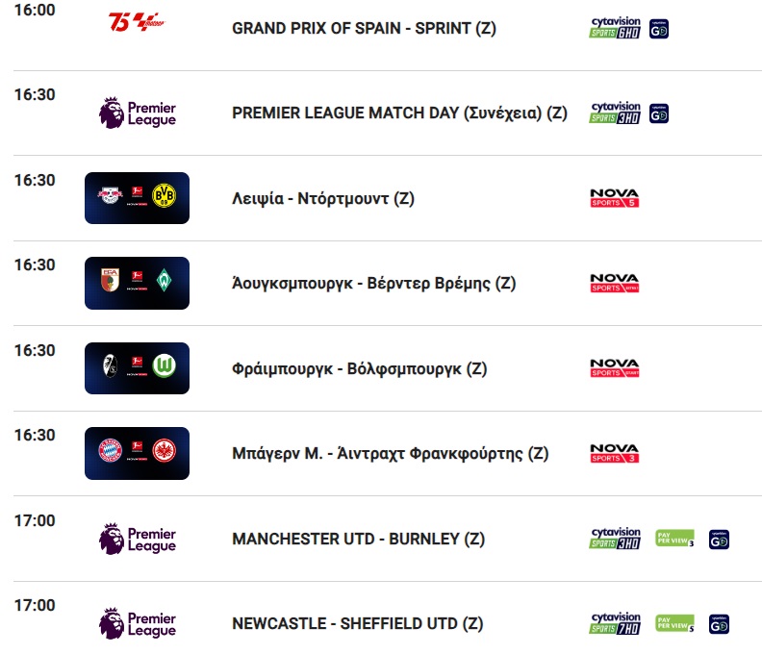
Task: Open Leipzig vs Dortmund match thumbnail
Action: pos(137,198)
